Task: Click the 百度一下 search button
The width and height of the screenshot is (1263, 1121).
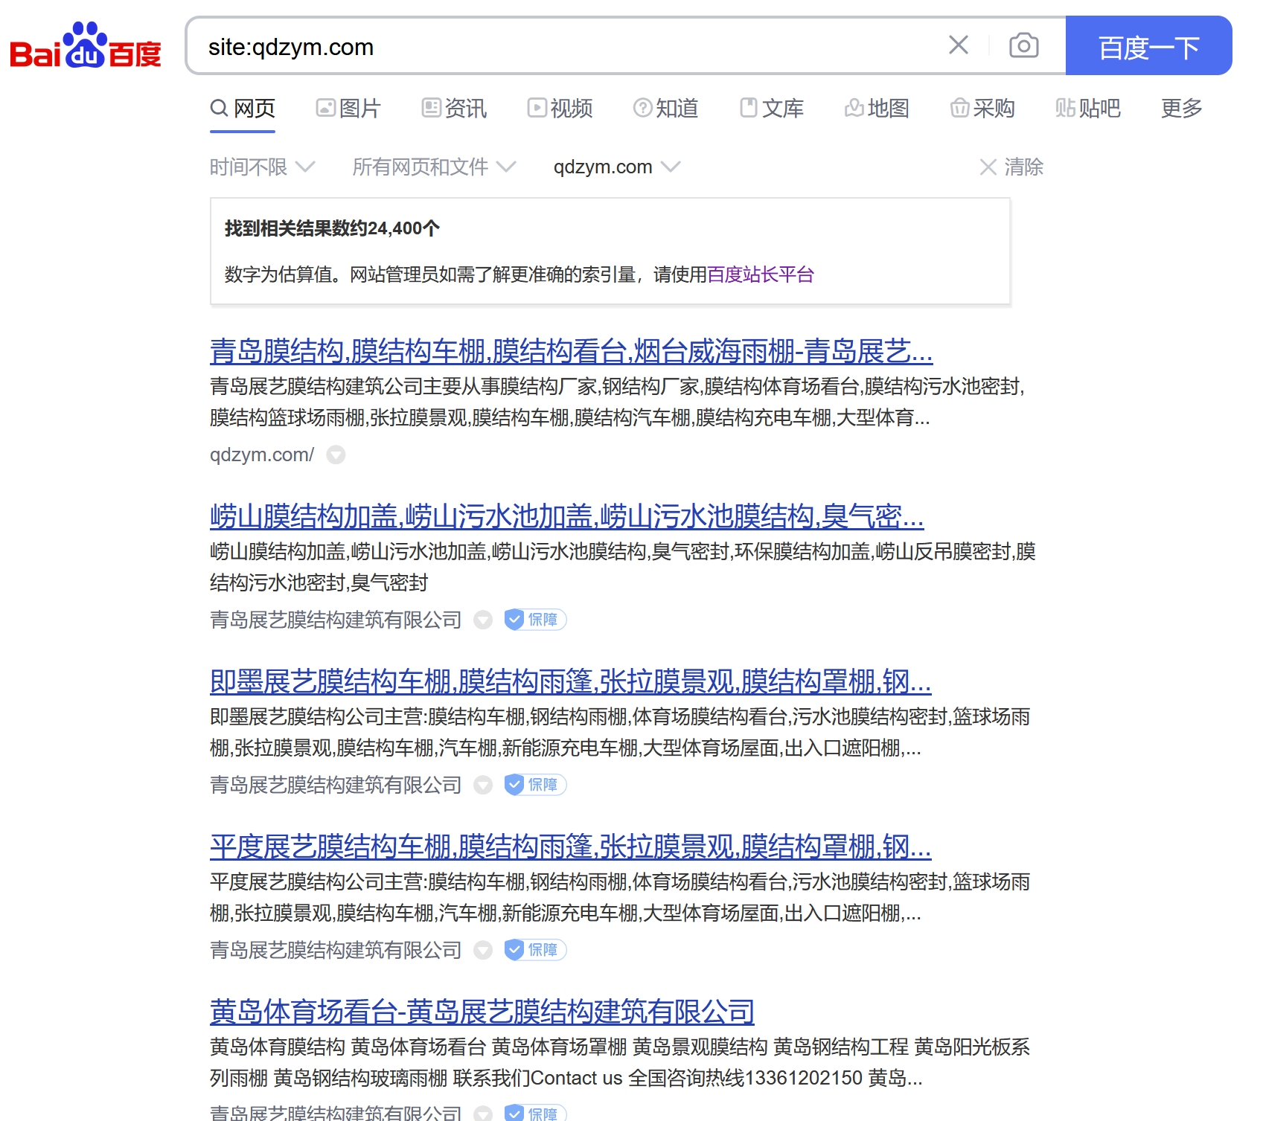Action: (x=1149, y=46)
